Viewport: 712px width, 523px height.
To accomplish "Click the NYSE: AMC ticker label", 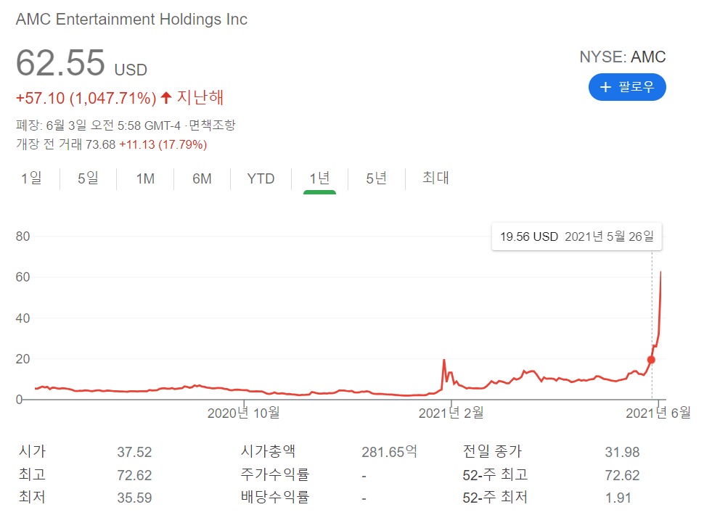I will coord(623,57).
